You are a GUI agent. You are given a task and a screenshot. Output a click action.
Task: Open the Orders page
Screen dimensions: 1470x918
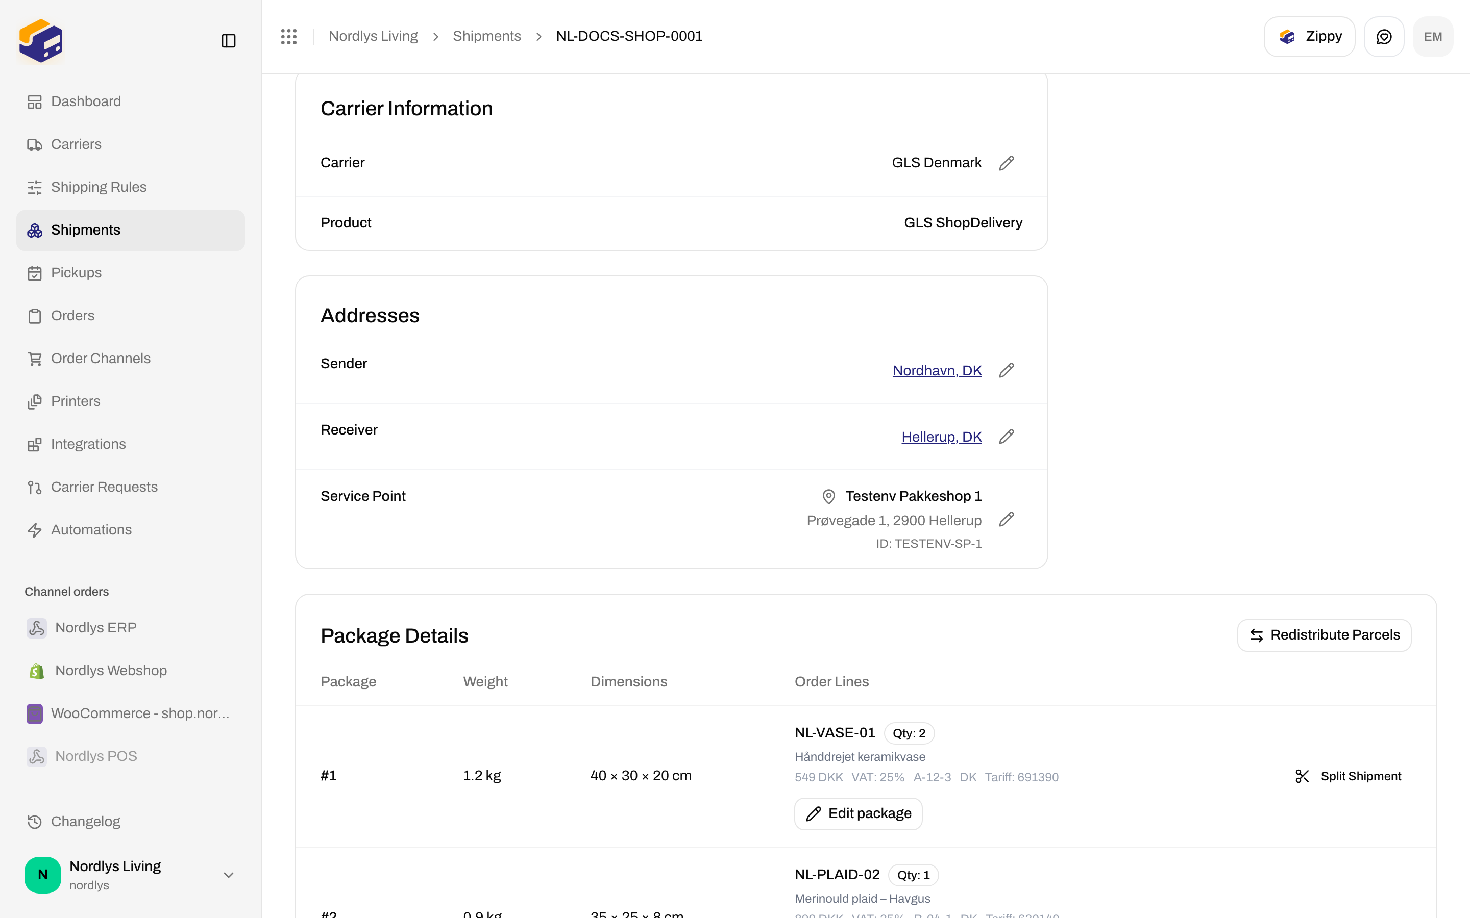point(131,316)
